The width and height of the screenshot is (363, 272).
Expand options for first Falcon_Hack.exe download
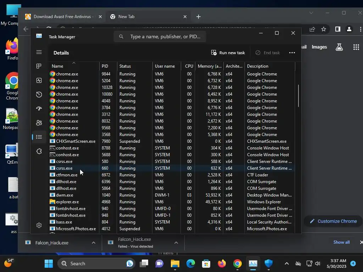[x=94, y=243]
